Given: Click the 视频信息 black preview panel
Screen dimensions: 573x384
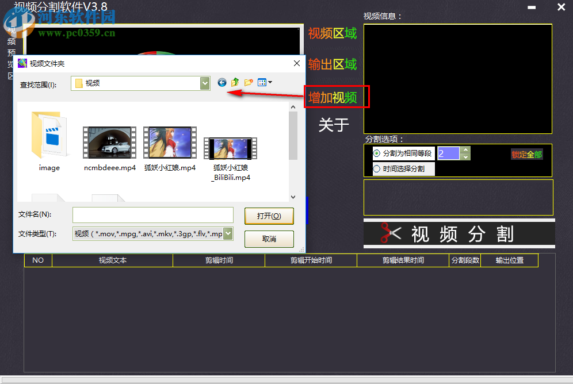Looking at the screenshot, I should click(457, 79).
